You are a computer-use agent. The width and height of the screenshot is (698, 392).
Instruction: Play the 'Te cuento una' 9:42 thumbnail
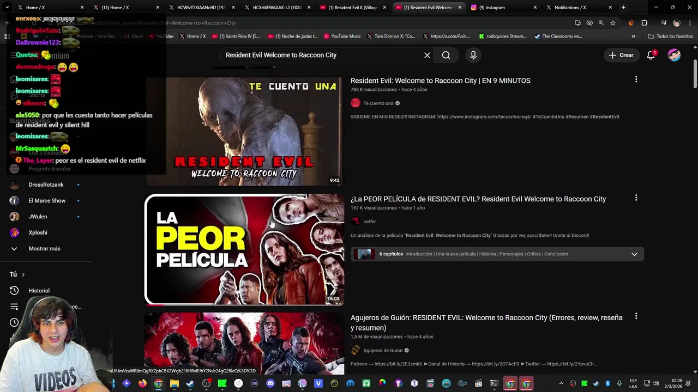click(244, 131)
